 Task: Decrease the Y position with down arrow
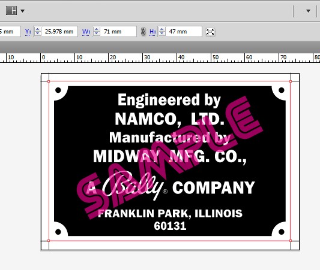[38, 34]
